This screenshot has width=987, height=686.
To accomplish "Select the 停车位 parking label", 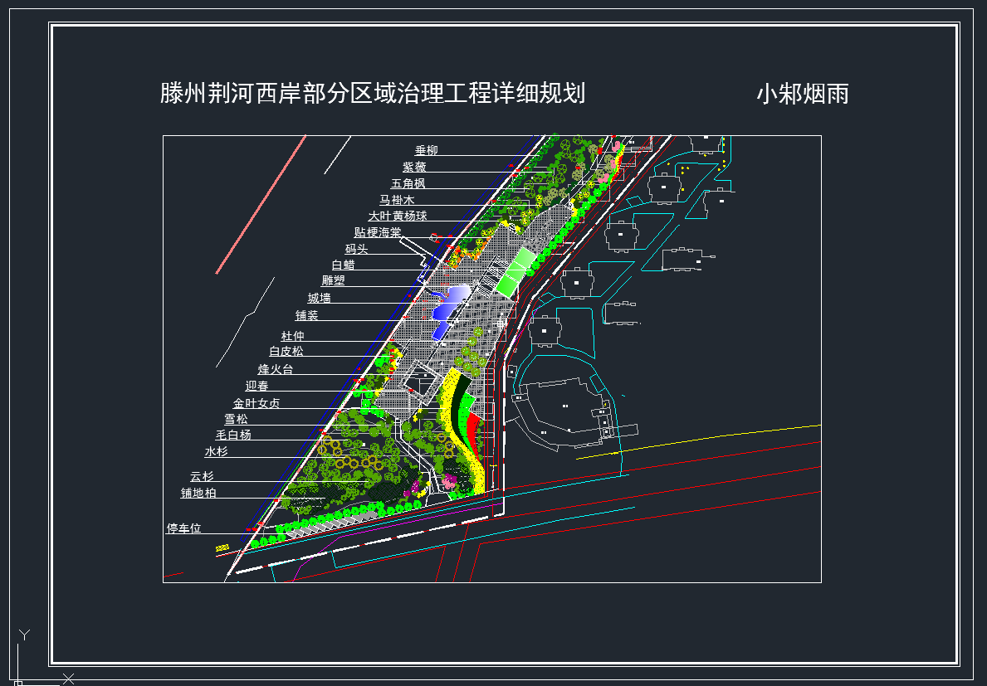I will [183, 528].
